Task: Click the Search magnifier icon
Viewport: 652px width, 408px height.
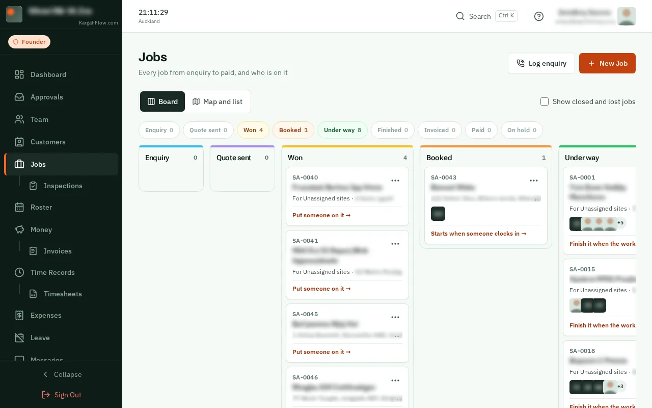Action: [460, 16]
